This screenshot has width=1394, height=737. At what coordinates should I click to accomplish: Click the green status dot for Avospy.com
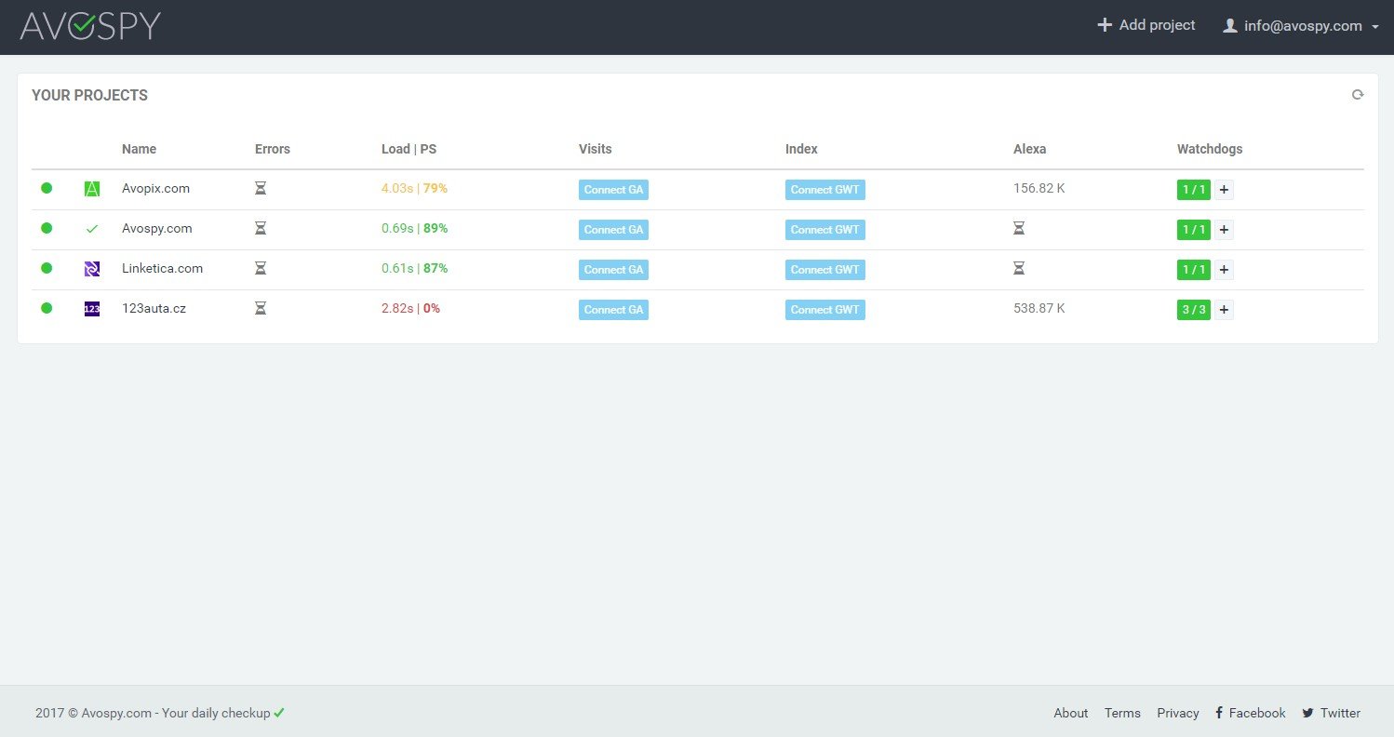pyautogui.click(x=47, y=228)
